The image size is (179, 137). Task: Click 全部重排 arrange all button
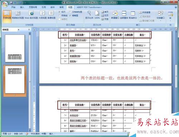(x=124, y=15)
